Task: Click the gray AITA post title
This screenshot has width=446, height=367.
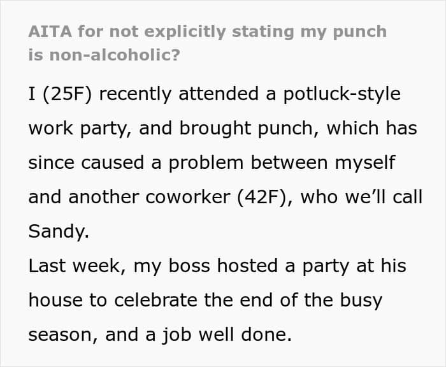Action: 207,43
